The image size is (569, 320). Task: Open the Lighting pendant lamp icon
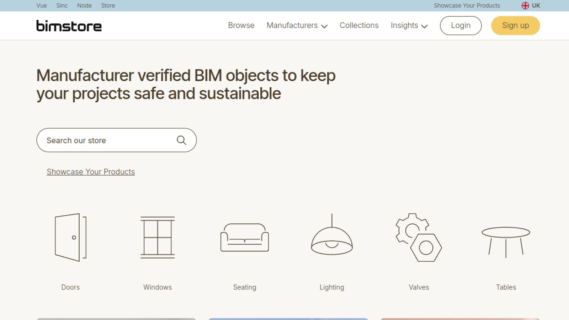coord(332,234)
